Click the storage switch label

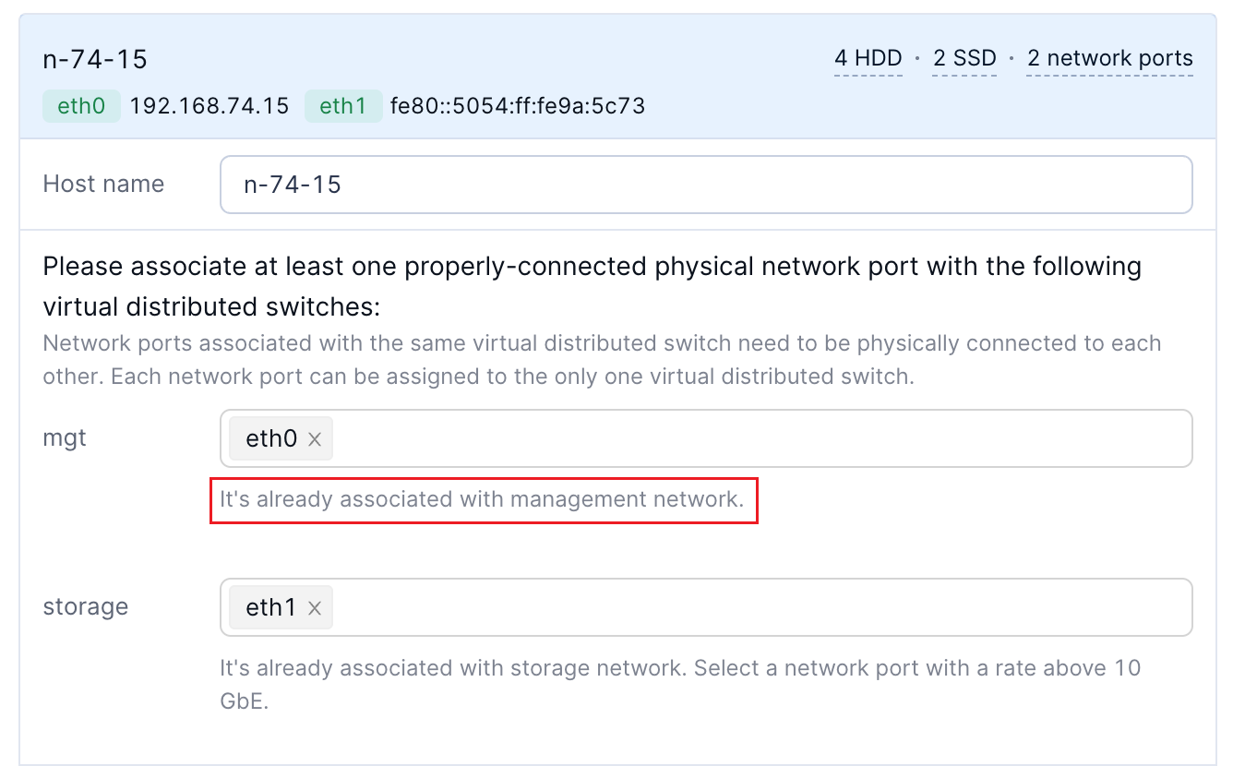[85, 606]
